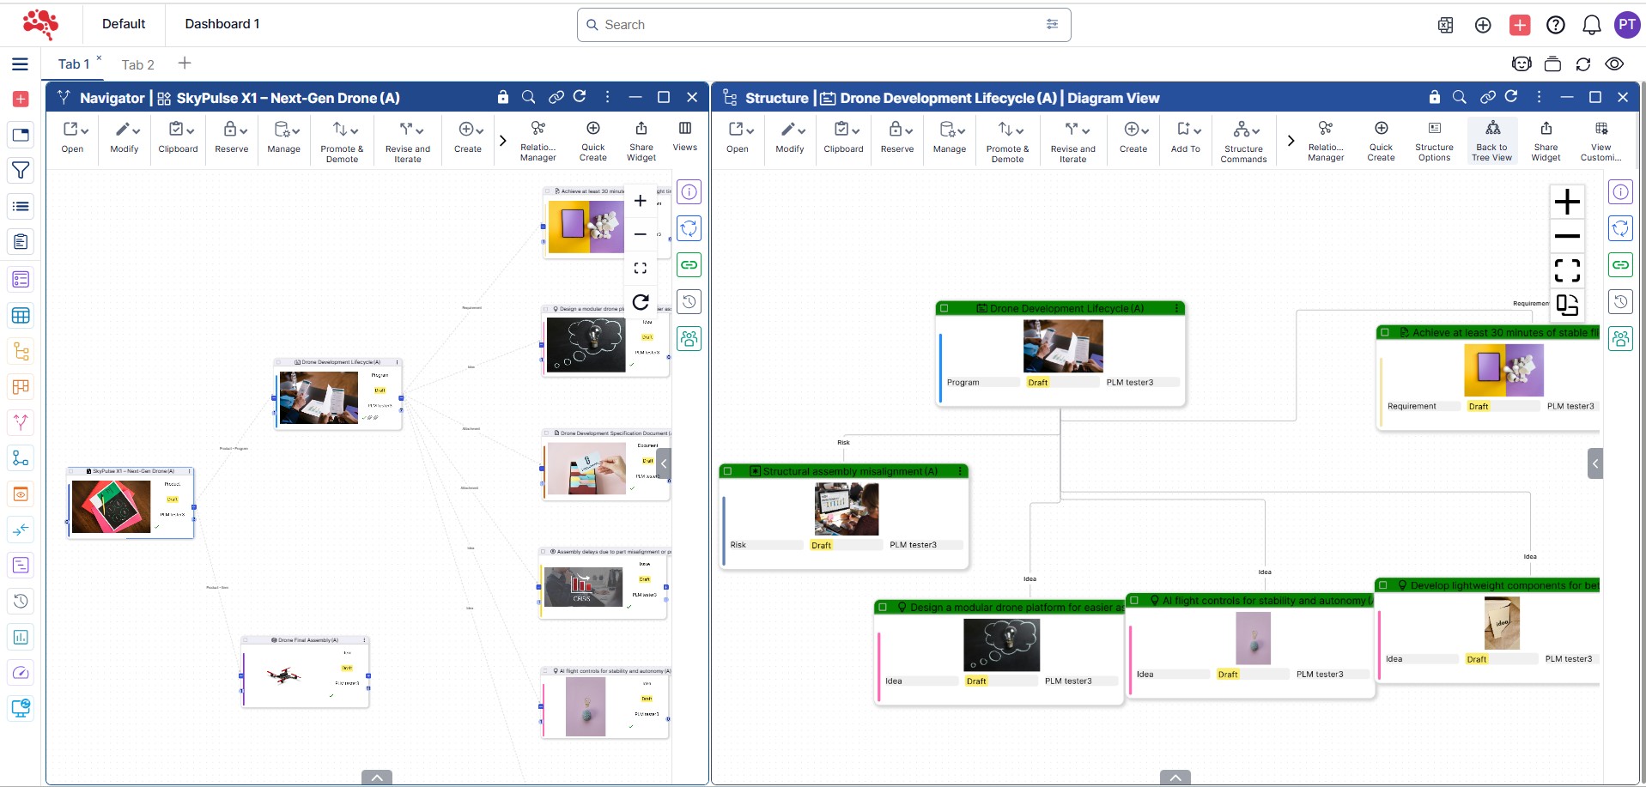
Task: Click zoom in button on Structure diagram
Action: click(x=1566, y=202)
